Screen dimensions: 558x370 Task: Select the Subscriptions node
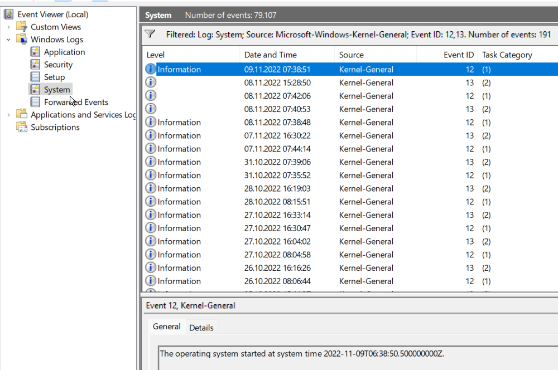(55, 127)
